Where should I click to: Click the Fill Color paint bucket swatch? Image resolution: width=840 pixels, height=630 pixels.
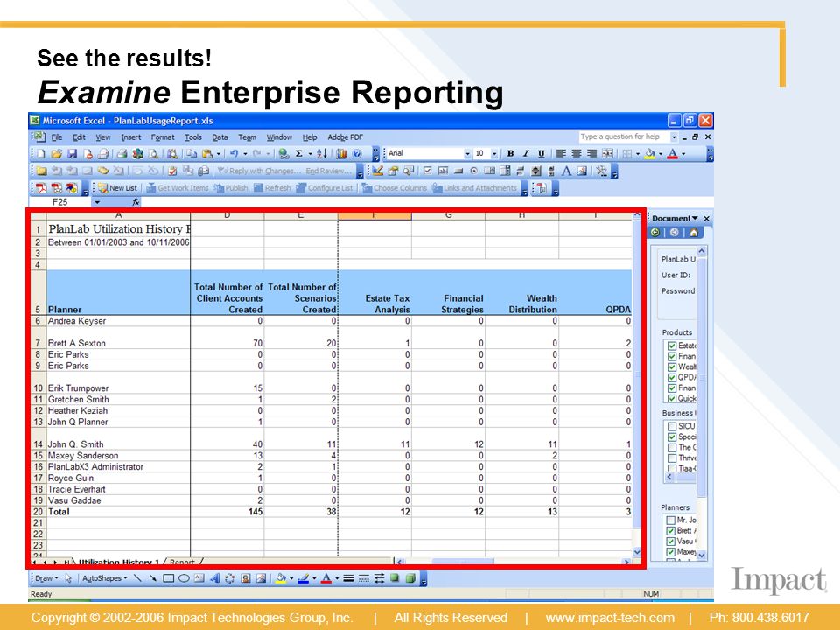[650, 154]
